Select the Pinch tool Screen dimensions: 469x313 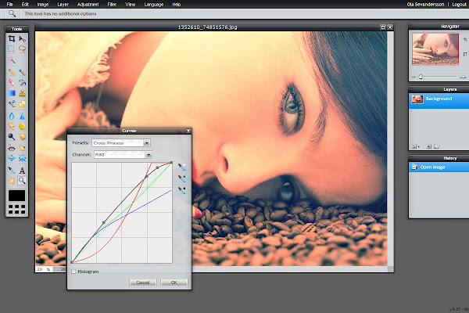click(x=22, y=158)
